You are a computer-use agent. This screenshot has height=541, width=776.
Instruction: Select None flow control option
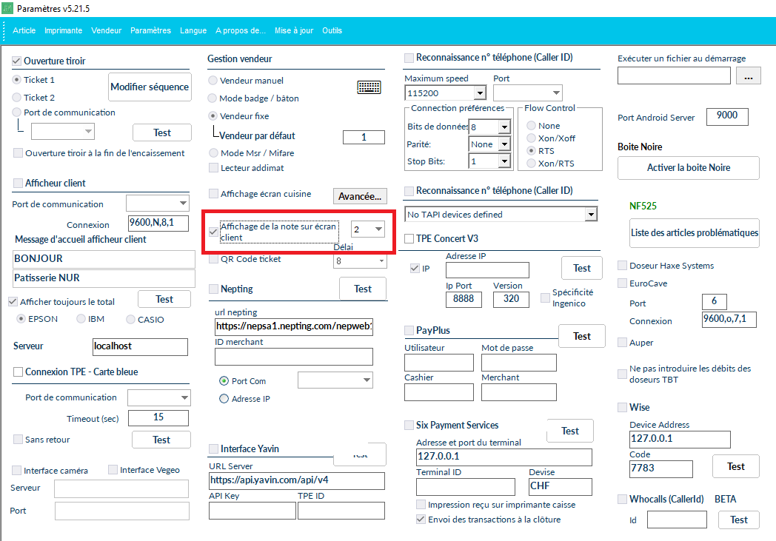[x=531, y=126]
